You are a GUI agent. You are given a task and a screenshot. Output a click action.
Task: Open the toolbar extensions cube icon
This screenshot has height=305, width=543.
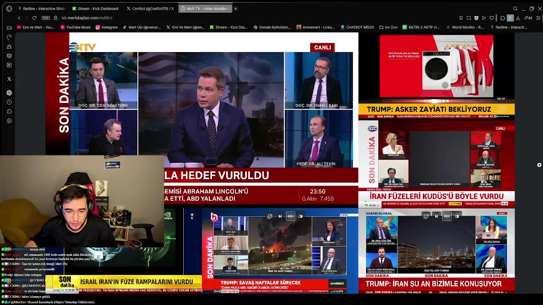[503, 18]
